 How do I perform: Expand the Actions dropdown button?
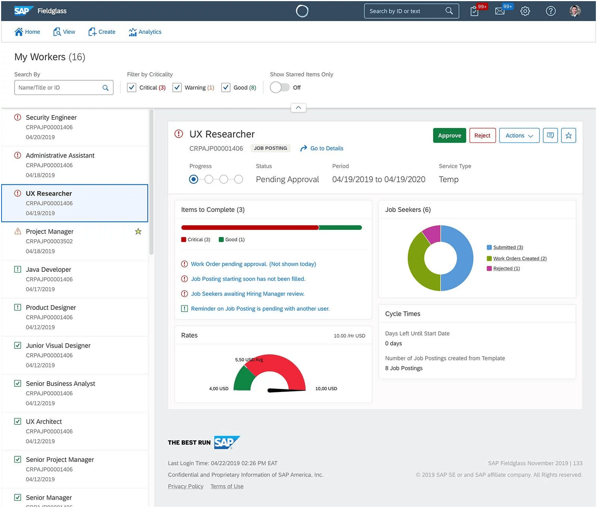519,136
